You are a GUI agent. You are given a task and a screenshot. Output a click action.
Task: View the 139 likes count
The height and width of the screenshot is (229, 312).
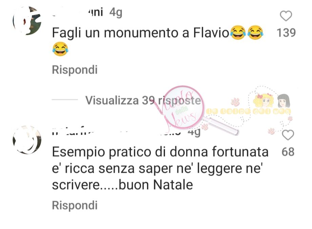tap(286, 33)
